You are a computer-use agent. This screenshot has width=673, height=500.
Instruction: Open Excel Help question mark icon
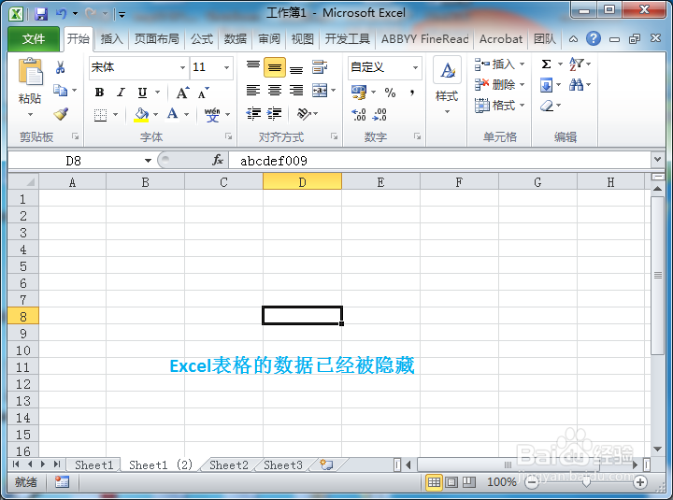click(x=594, y=39)
